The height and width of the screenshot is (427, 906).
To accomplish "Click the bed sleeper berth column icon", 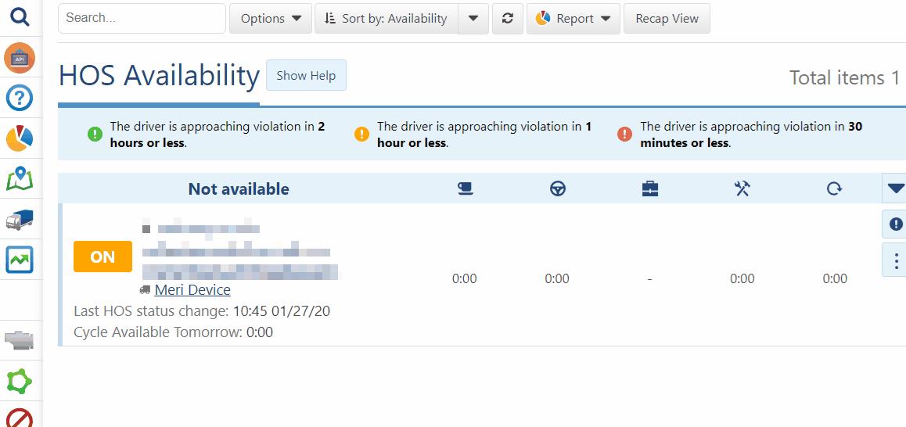I will [465, 188].
